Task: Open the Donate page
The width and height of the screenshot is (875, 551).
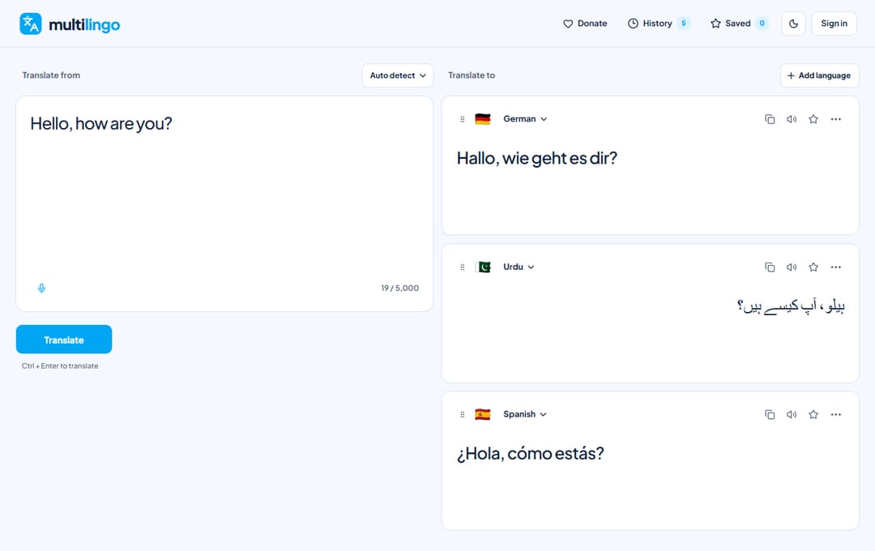Action: coord(585,23)
